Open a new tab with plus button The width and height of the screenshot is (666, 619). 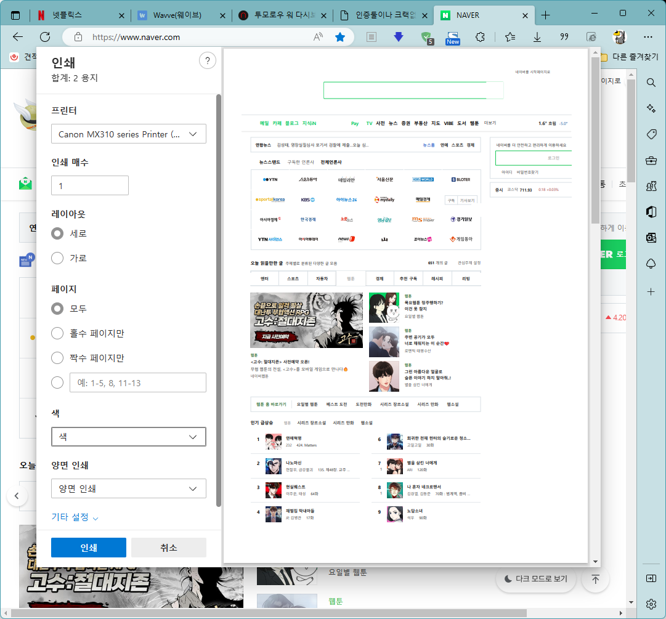click(545, 15)
